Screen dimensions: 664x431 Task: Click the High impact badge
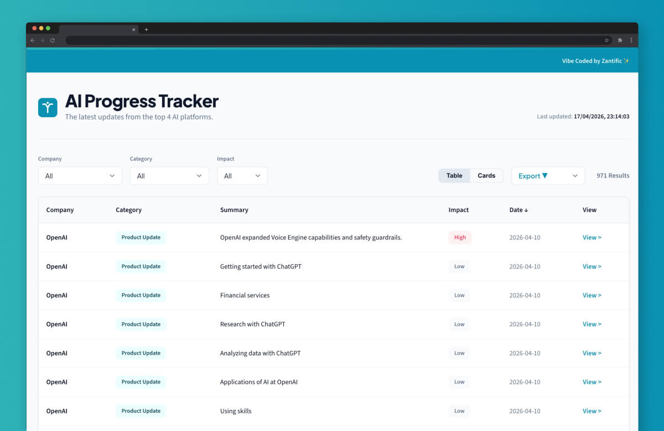[460, 238]
